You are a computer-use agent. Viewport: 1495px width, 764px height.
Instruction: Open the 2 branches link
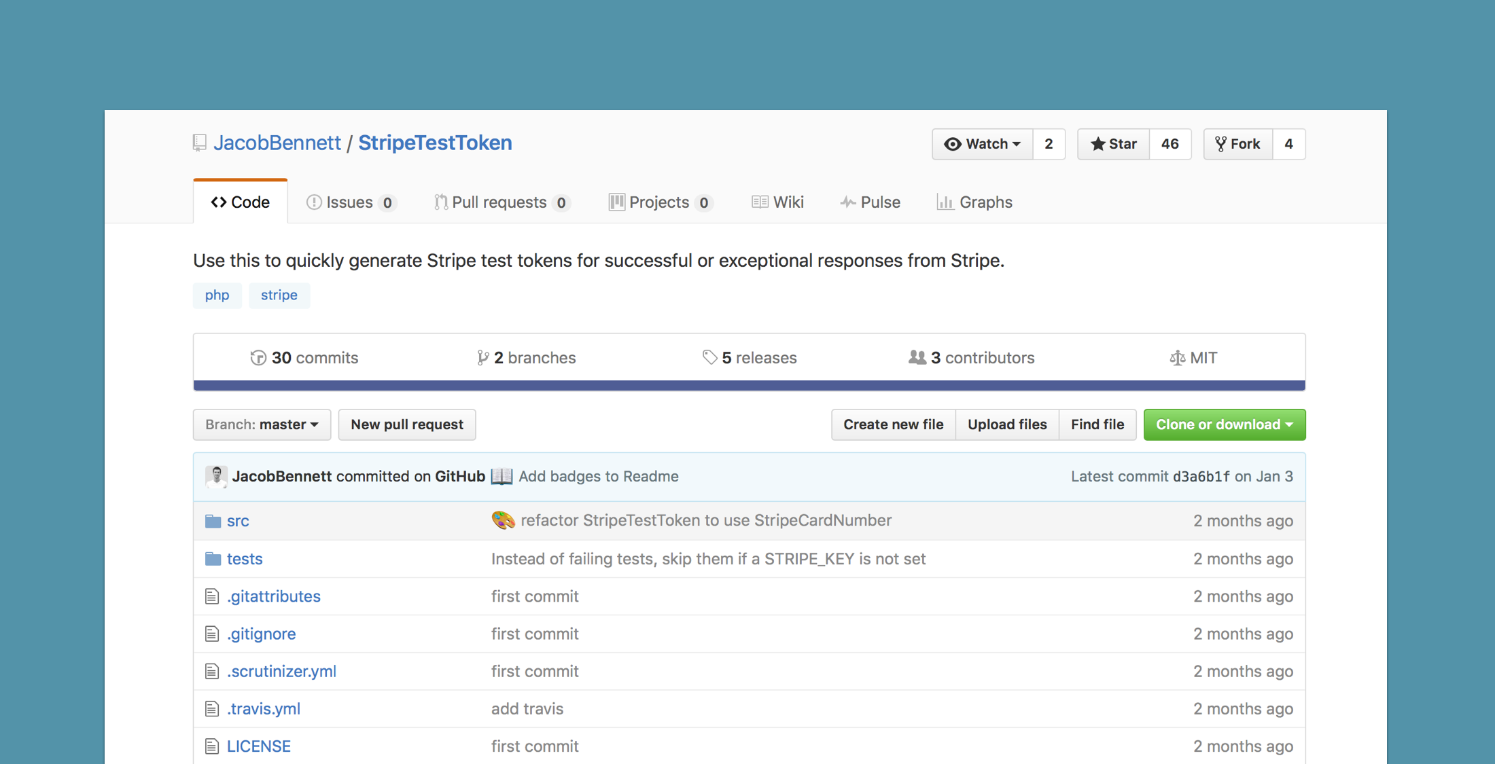pyautogui.click(x=527, y=357)
